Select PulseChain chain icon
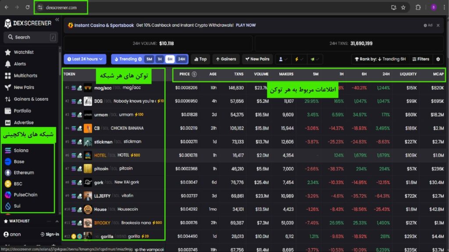 [x=8, y=195]
